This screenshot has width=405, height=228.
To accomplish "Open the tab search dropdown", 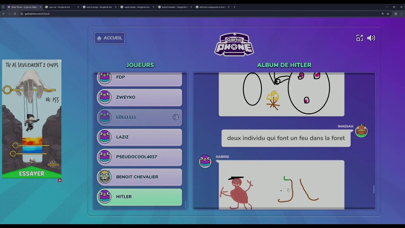I will 3,7.
